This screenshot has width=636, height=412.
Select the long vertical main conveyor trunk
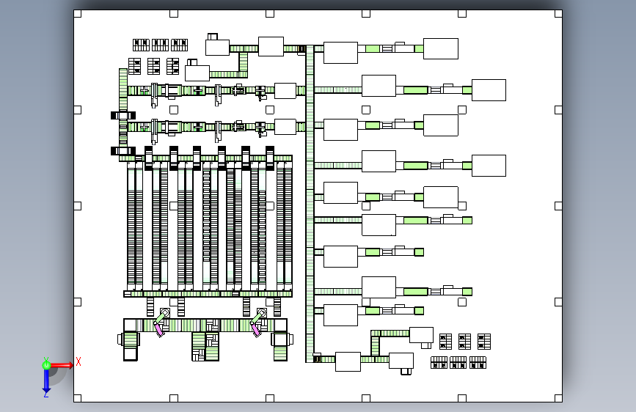tap(310, 204)
